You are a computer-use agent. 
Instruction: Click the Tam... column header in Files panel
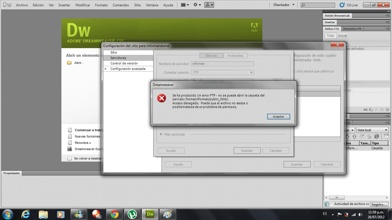tap(365, 143)
